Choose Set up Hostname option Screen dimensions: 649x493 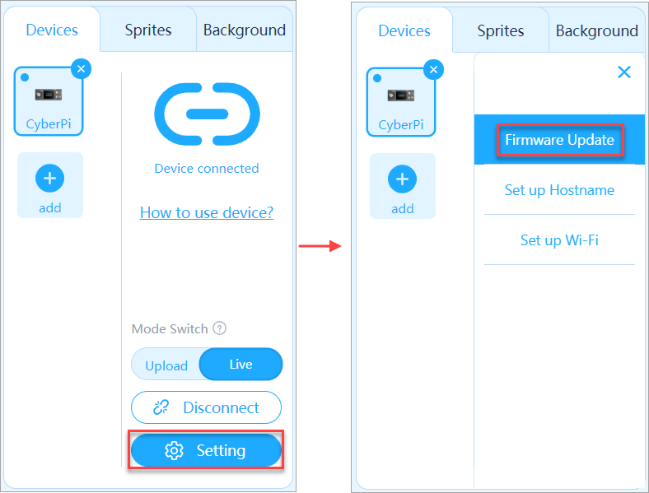(559, 190)
